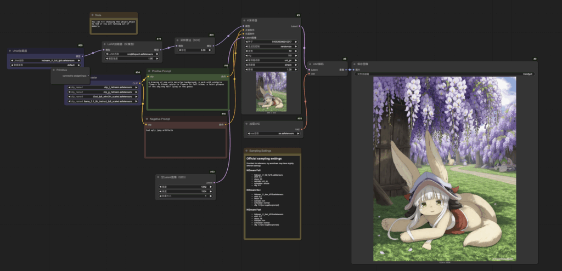Collapse the 保存图像 node with its dot
The height and width of the screenshot is (271, 562).
click(x=355, y=64)
